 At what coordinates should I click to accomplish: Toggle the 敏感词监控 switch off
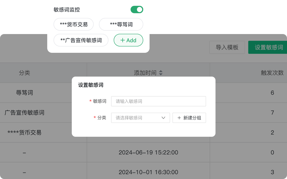(x=137, y=10)
